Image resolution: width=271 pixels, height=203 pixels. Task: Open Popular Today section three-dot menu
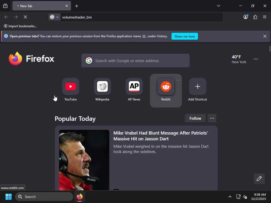212,118
